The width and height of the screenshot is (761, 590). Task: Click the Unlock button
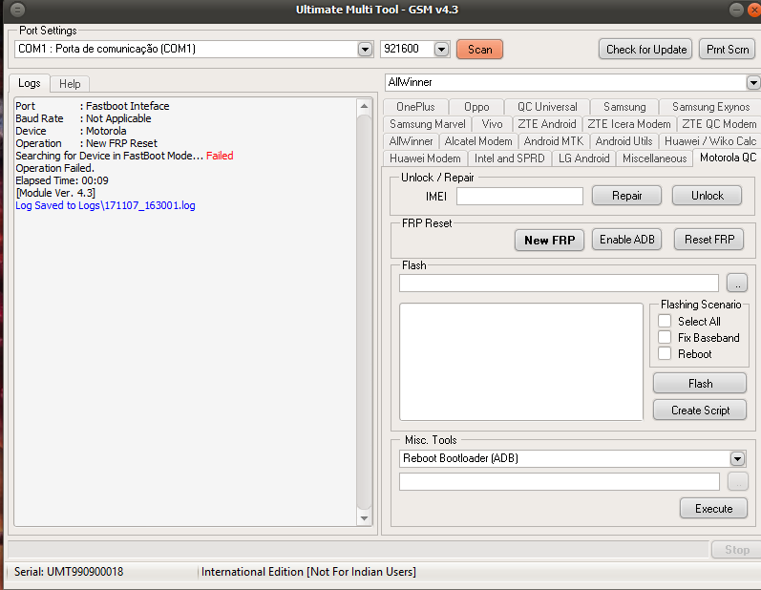(x=708, y=196)
